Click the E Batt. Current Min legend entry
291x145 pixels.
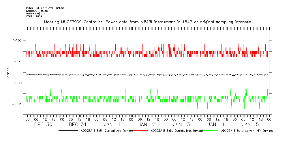[x=247, y=131]
